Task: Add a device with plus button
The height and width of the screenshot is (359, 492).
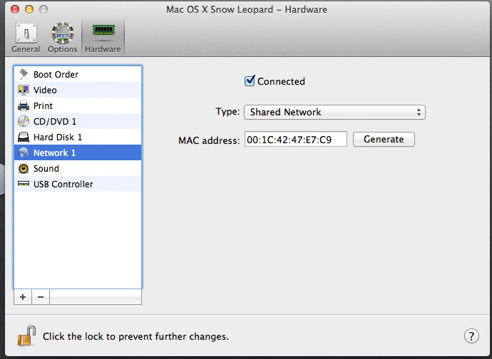Action: pos(23,297)
